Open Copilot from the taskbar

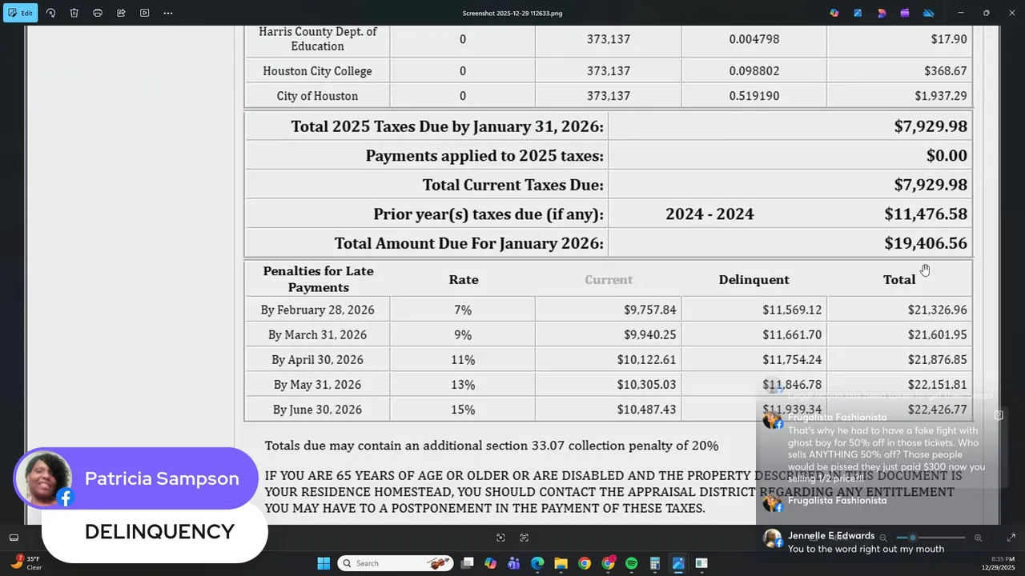491,563
